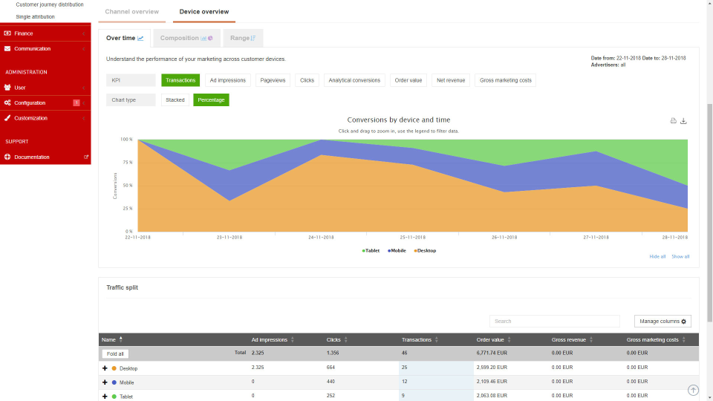
Task: Click the Customization brush icon
Action: pos(7,118)
